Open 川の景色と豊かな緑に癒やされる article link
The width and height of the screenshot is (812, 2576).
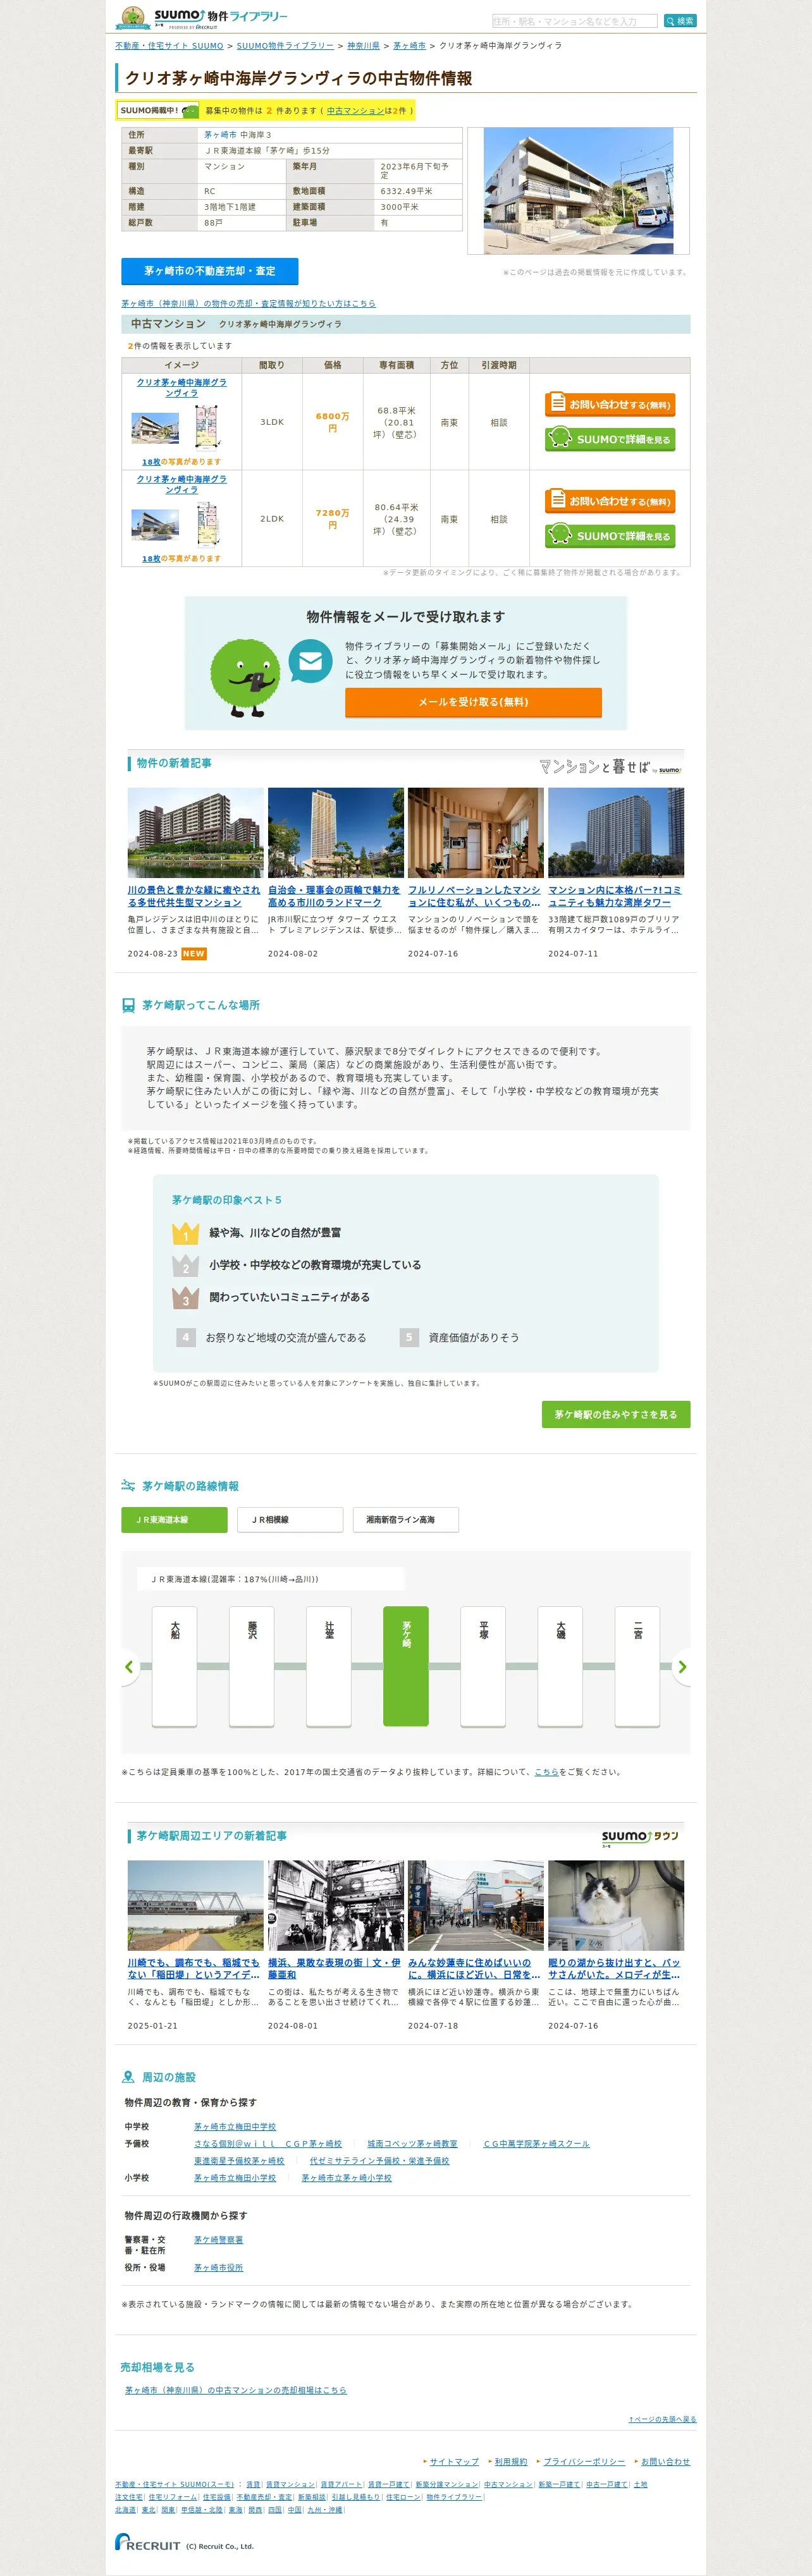point(194,896)
